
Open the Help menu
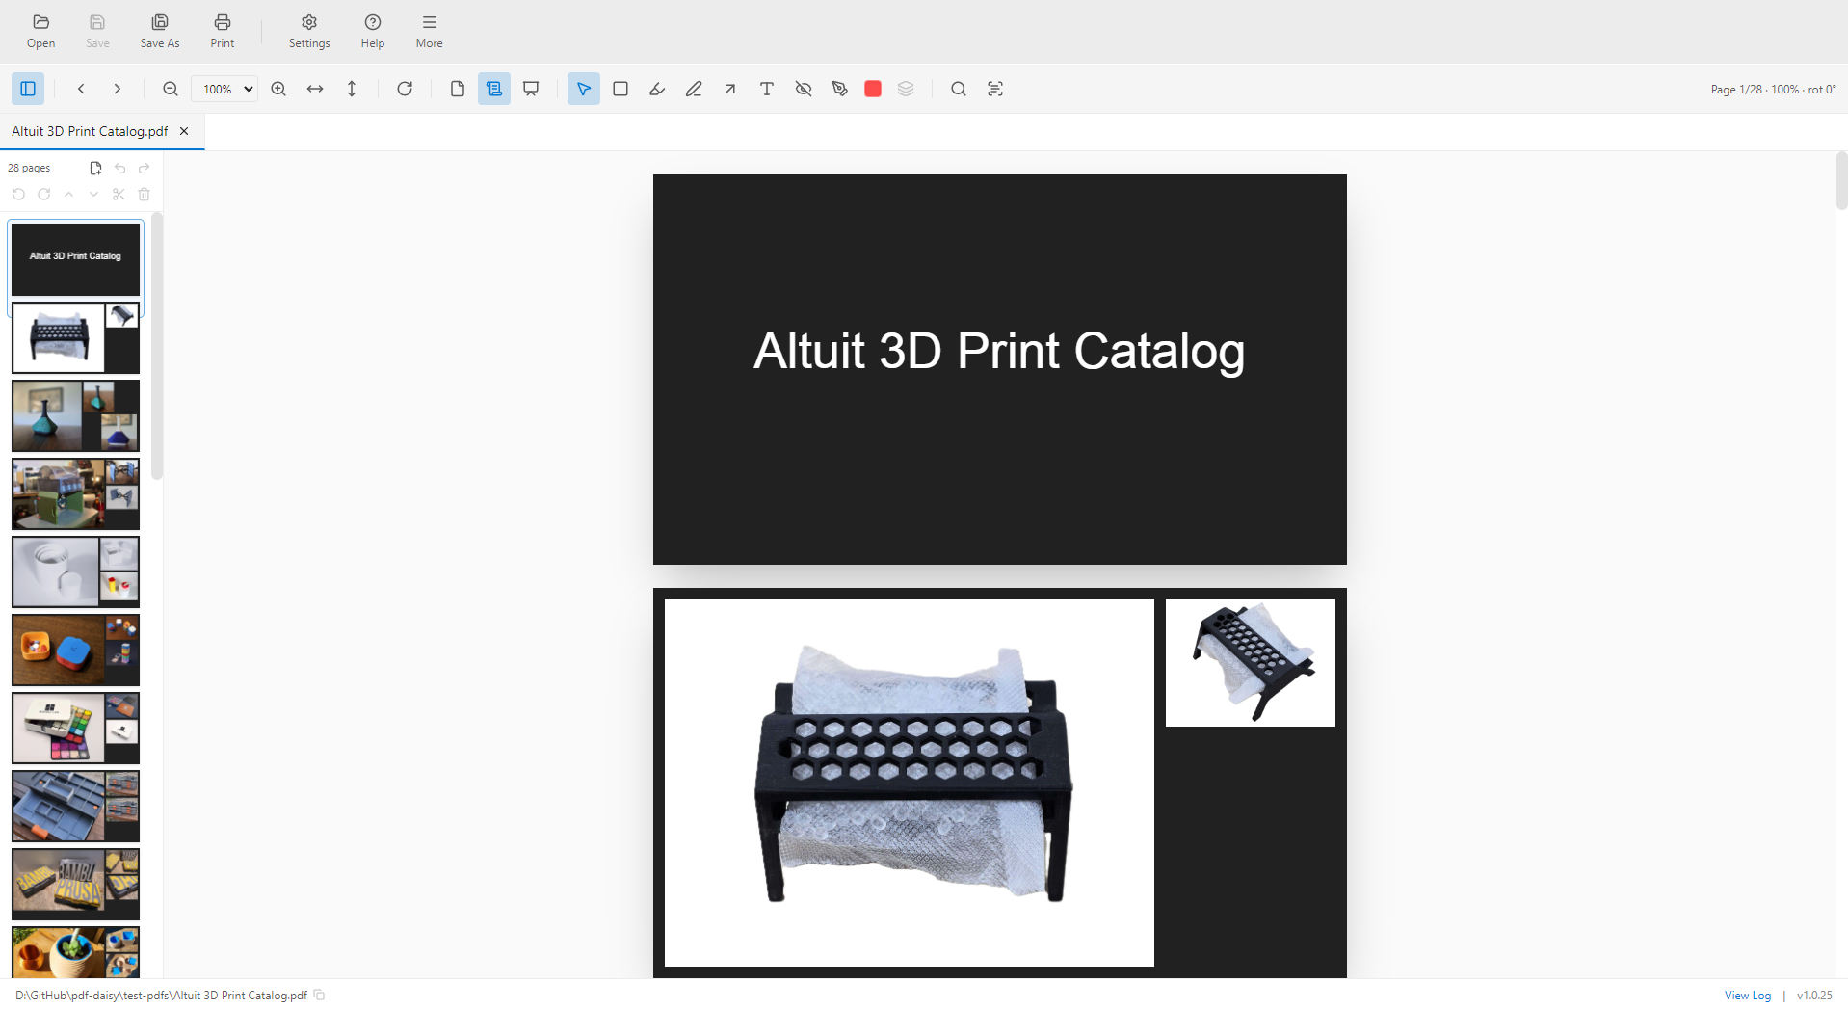pyautogui.click(x=373, y=31)
